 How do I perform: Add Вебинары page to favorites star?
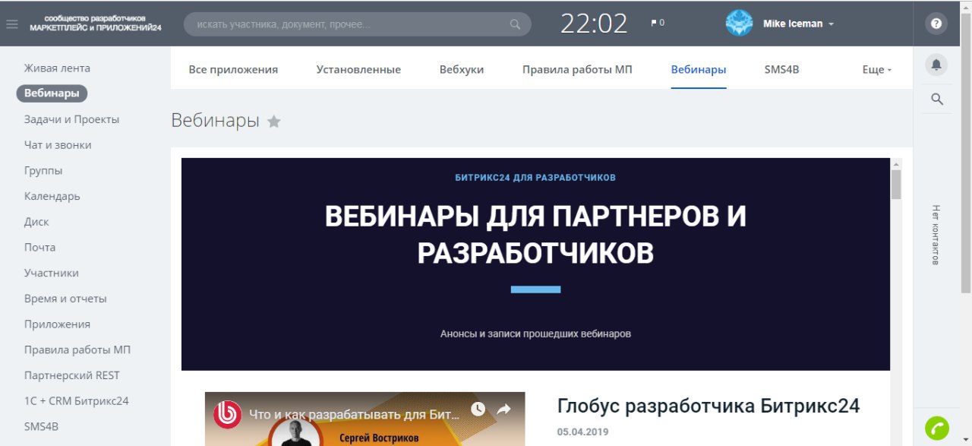pos(274,121)
